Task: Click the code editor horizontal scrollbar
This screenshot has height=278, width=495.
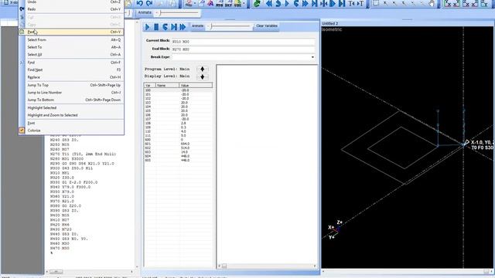Action: tap(90, 272)
